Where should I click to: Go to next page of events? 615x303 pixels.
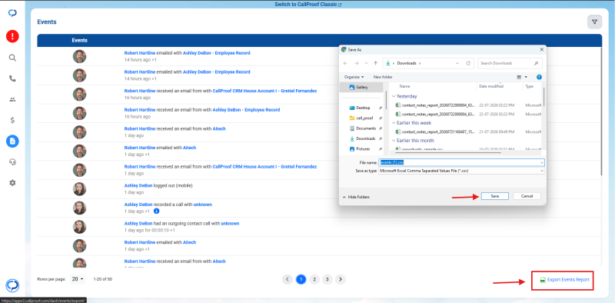tap(341, 279)
